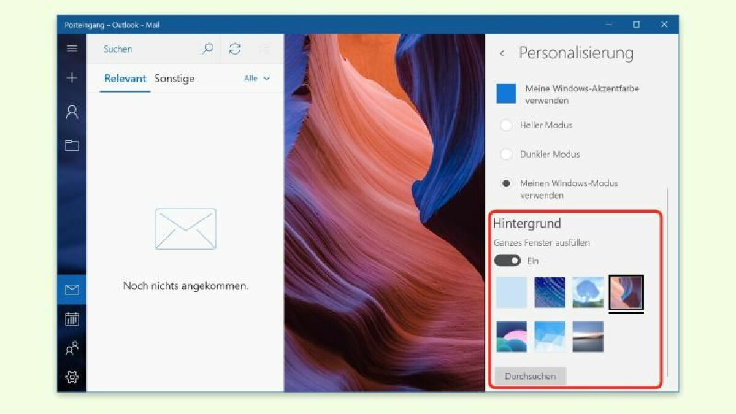This screenshot has height=414, width=736.
Task: Select the Heller Modus radio button
Action: click(506, 125)
